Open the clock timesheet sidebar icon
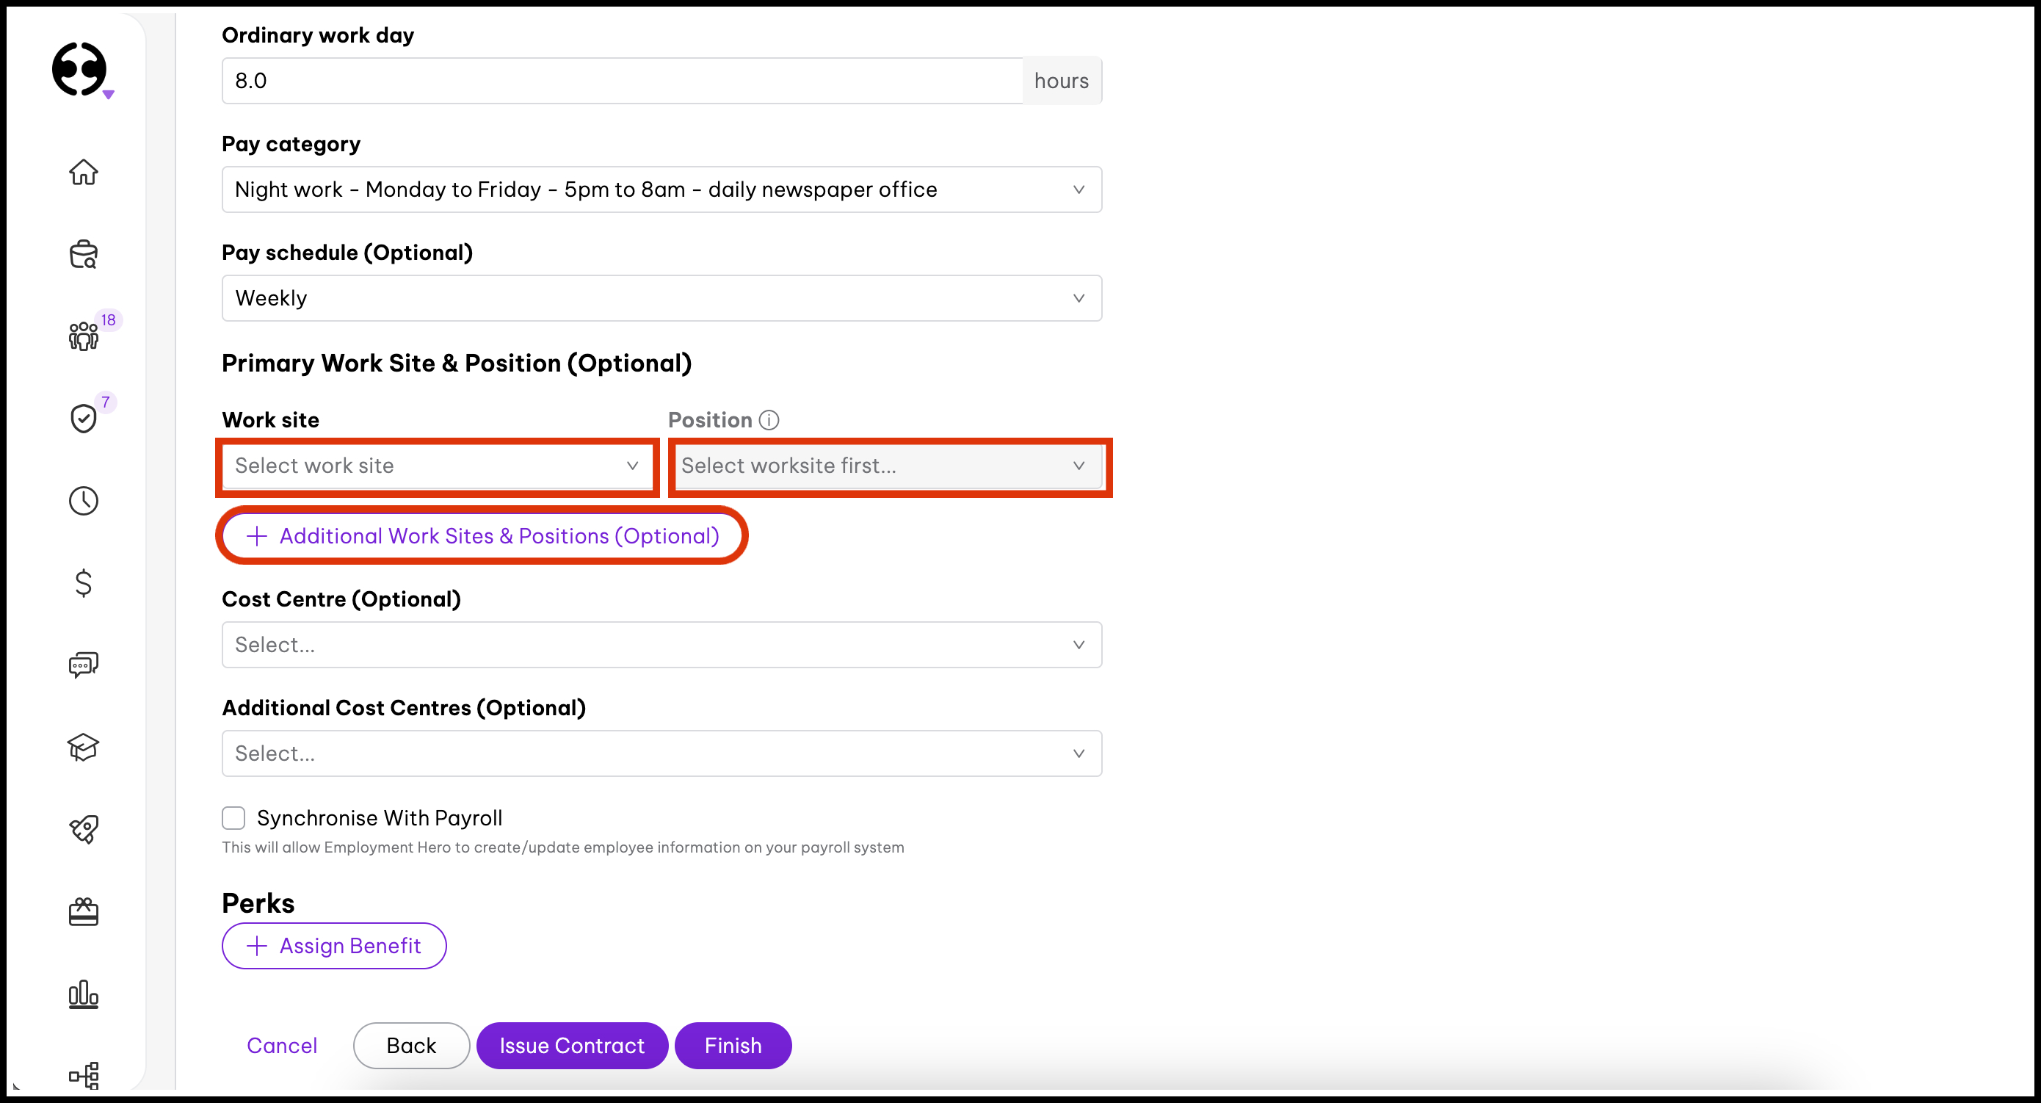The width and height of the screenshot is (2041, 1103). 83,501
